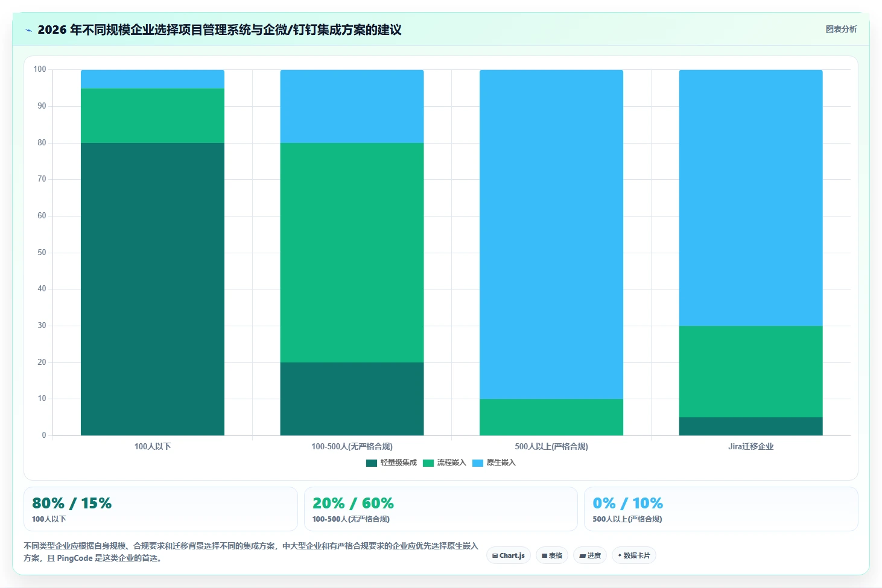This screenshot has height=588, width=882.
Task: Click the dark teal segment of the Jira迁移企业 bar
Action: (750, 426)
